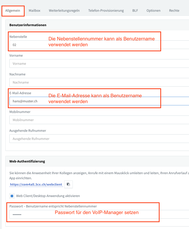Open the Optionen tab
Viewport: 189px width, 229px height.
153,10
